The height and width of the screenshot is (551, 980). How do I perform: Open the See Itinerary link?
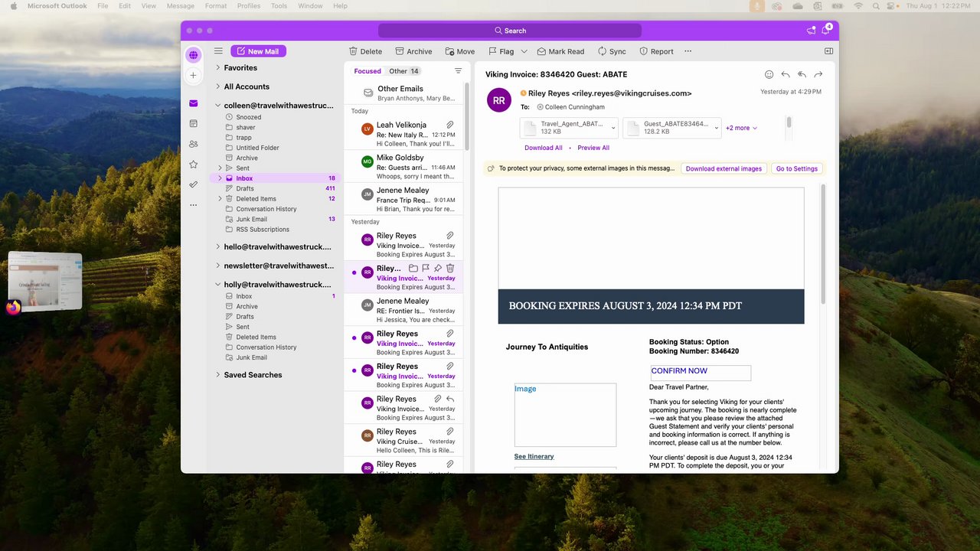[534, 456]
